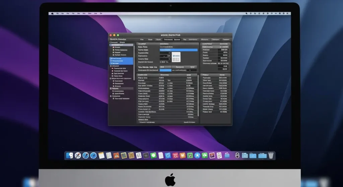Click the white document thumbnail preview
The width and height of the screenshot is (343, 187).
pyautogui.click(x=176, y=57)
